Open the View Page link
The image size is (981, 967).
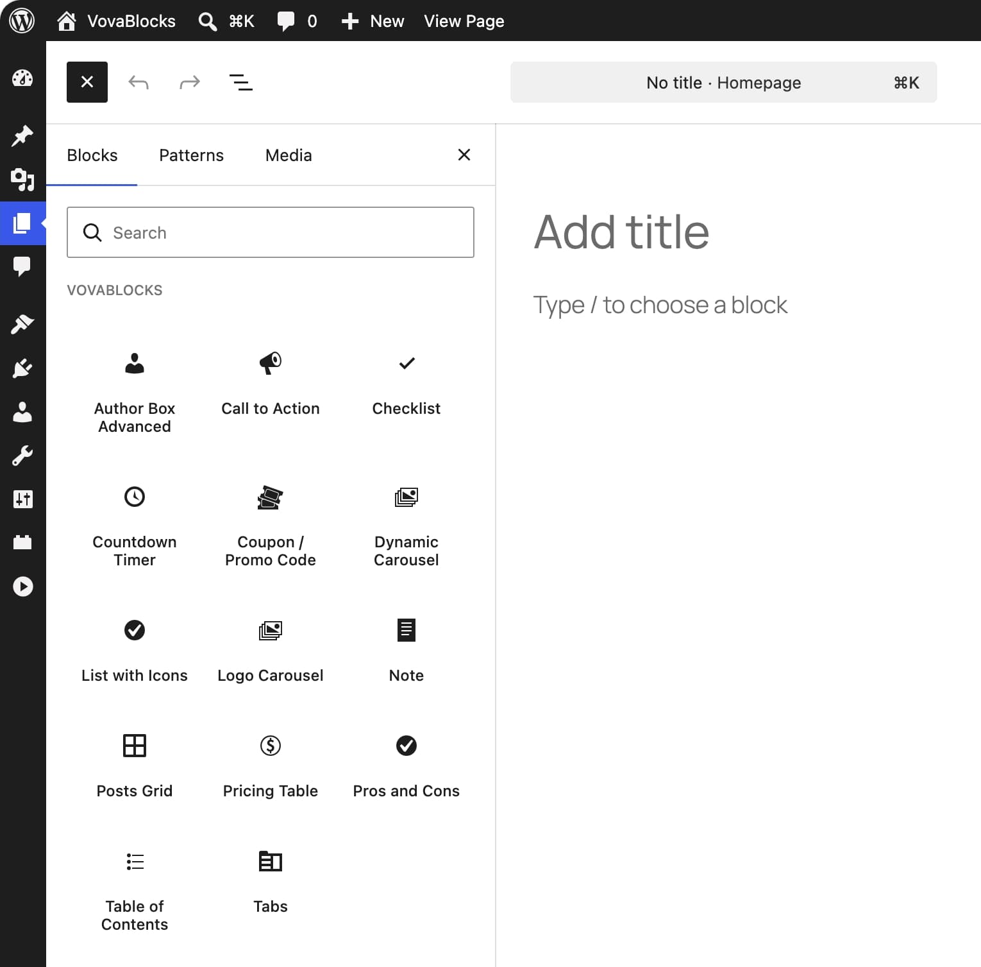[x=464, y=21]
